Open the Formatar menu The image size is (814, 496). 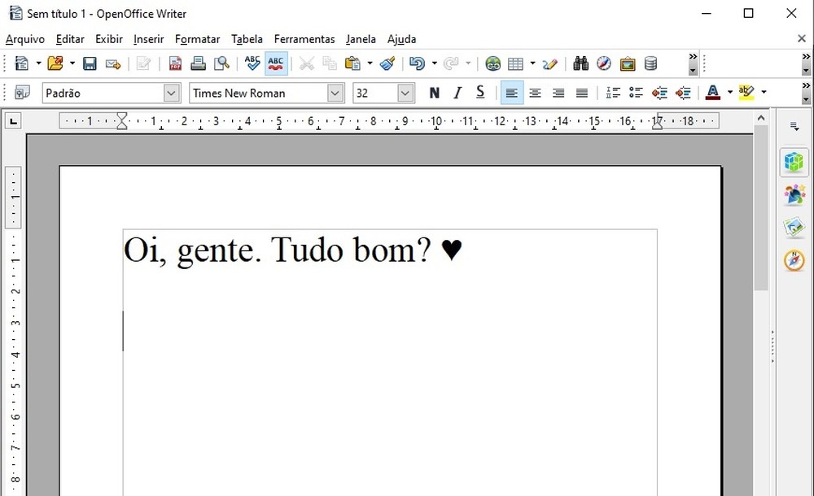pos(197,39)
